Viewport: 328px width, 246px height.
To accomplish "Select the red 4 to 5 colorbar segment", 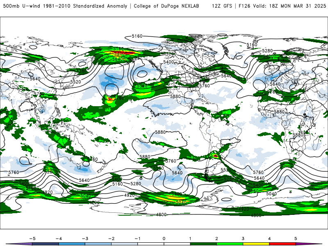I will (x=282, y=244).
